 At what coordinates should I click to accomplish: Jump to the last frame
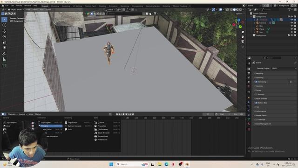(133, 114)
